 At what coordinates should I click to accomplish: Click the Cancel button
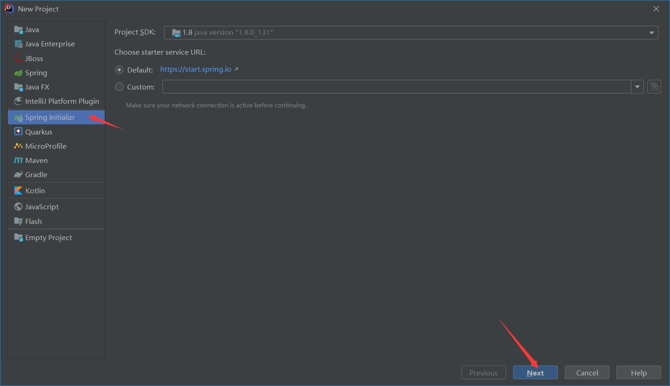click(x=587, y=373)
